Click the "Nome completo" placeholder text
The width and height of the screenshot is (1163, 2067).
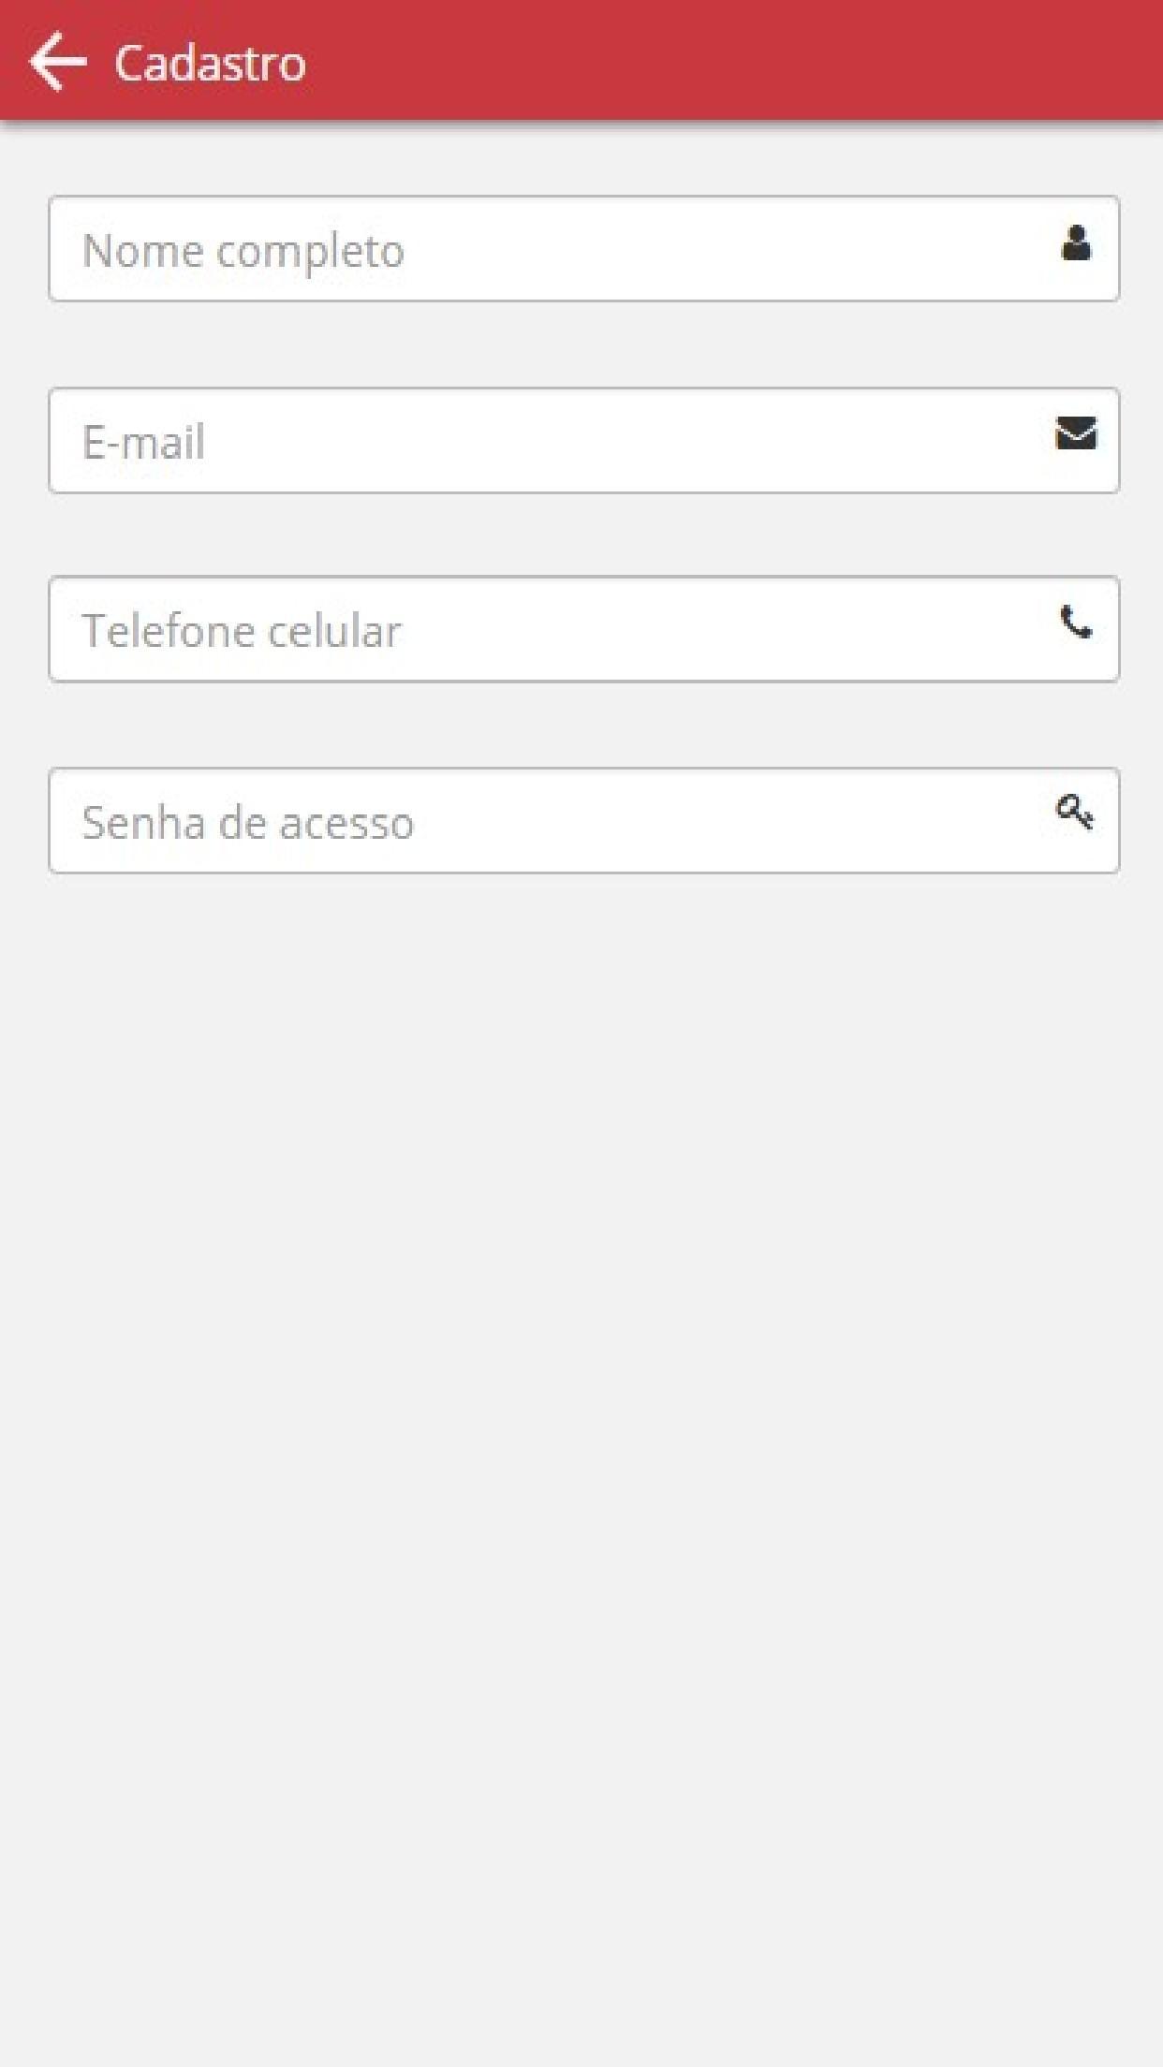click(x=243, y=251)
